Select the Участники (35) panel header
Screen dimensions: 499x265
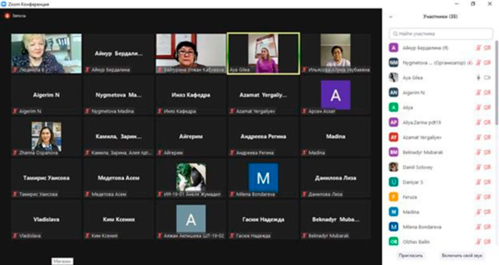[x=440, y=17]
